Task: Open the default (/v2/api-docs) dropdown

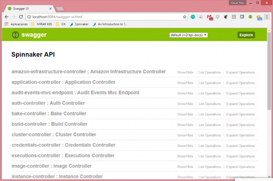Action: tap(188, 35)
